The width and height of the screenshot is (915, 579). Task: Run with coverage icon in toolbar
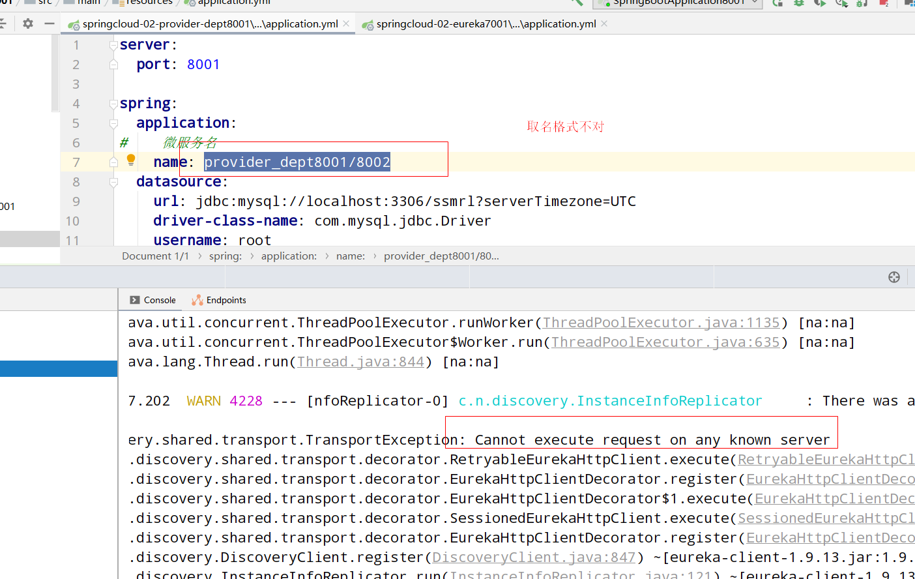click(821, 3)
